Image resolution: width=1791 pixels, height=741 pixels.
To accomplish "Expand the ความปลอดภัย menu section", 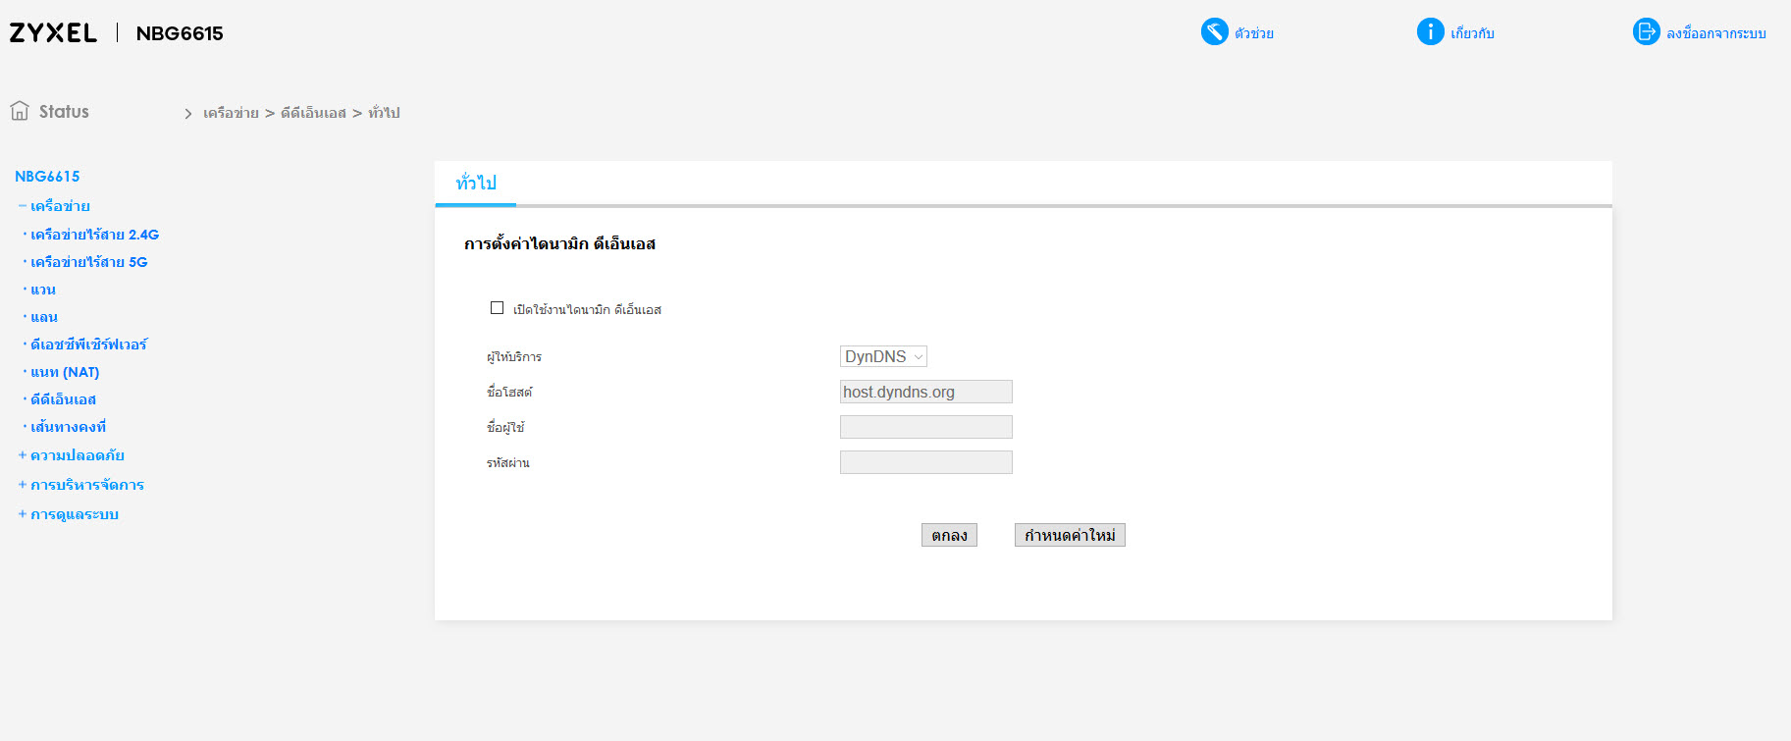I will 23,455.
